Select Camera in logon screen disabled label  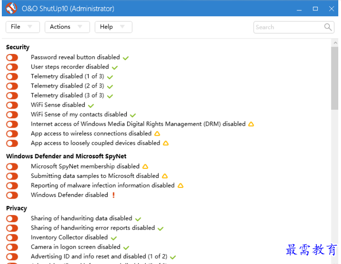75,247
